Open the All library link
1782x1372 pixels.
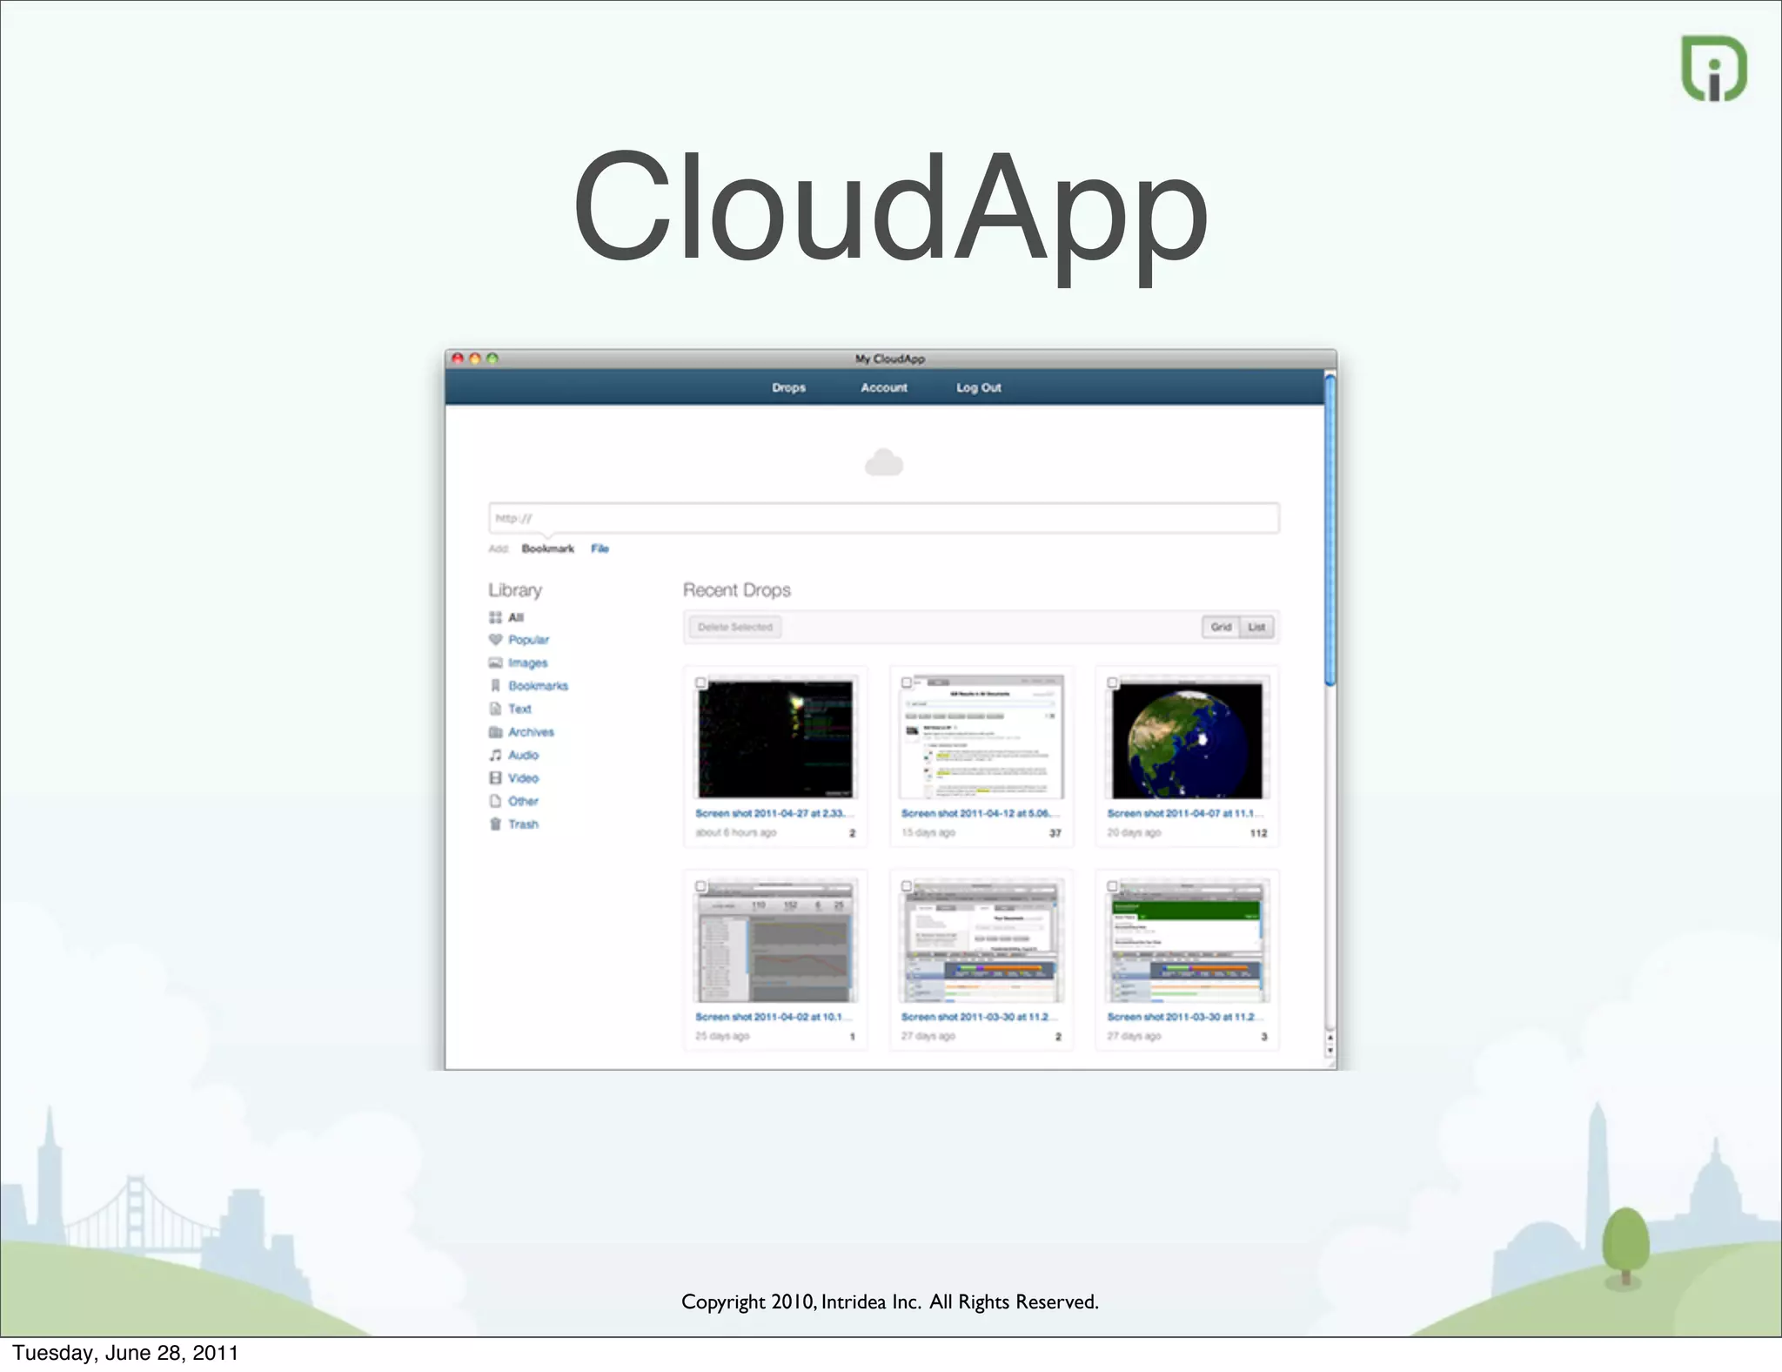(516, 617)
